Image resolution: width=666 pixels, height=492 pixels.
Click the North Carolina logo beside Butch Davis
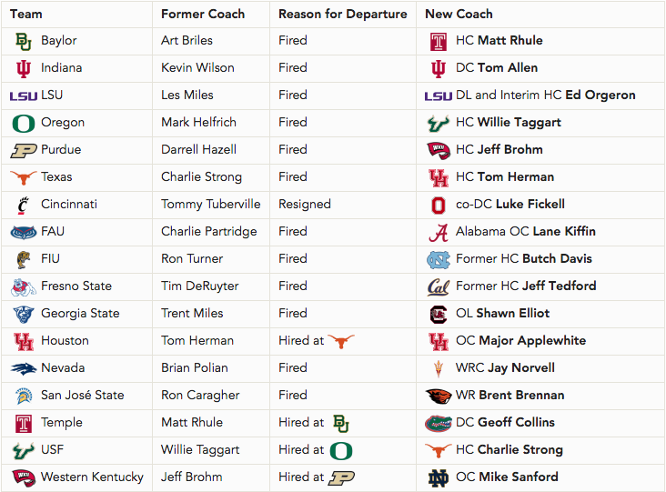pos(439,260)
